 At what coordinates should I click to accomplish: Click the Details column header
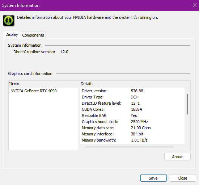(135, 84)
